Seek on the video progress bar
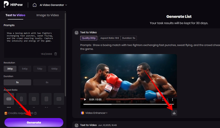Screen dimensions: 220x128 [x=129, y=104]
